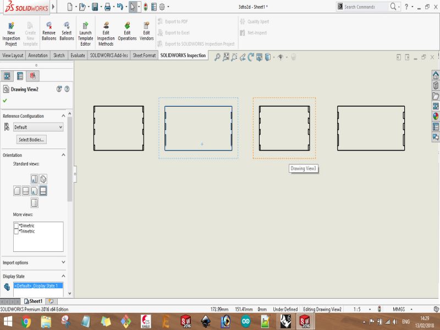The height and width of the screenshot is (330, 440).
Task: Click the PropertyManager help question mark icon
Action: [x=67, y=89]
